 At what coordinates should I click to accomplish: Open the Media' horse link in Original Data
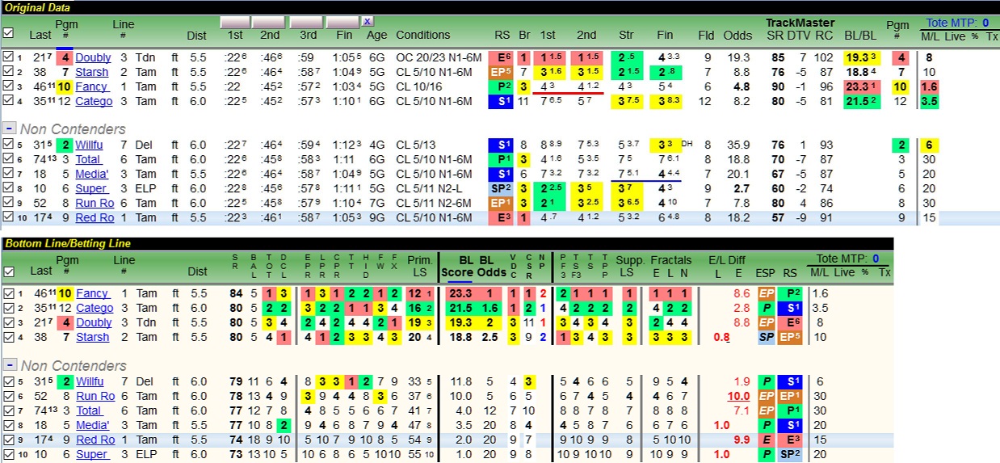point(92,175)
